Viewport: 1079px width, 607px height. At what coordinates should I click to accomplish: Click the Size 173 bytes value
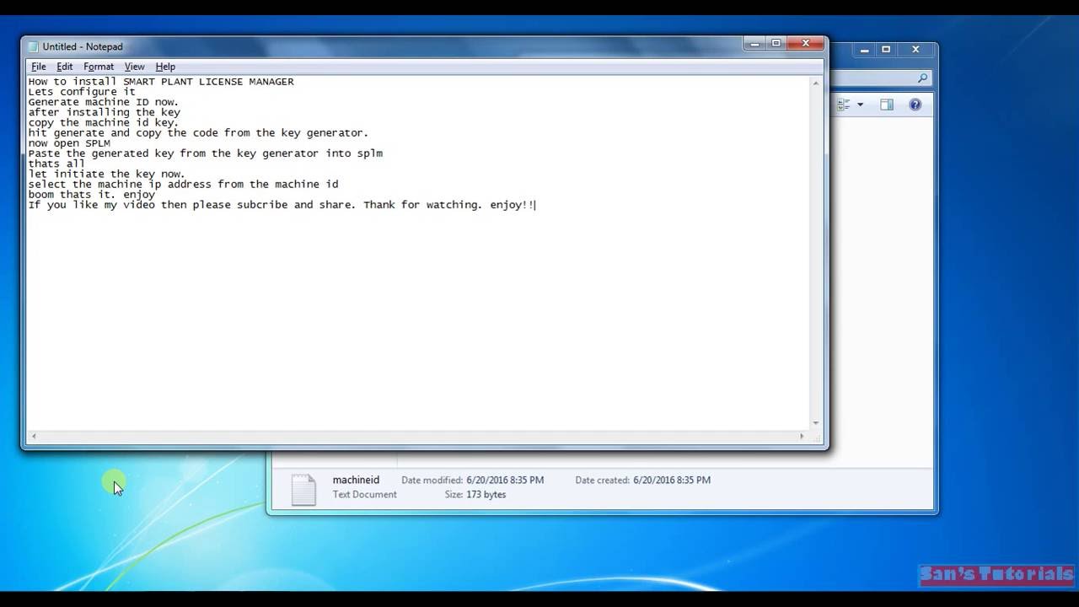coord(486,494)
